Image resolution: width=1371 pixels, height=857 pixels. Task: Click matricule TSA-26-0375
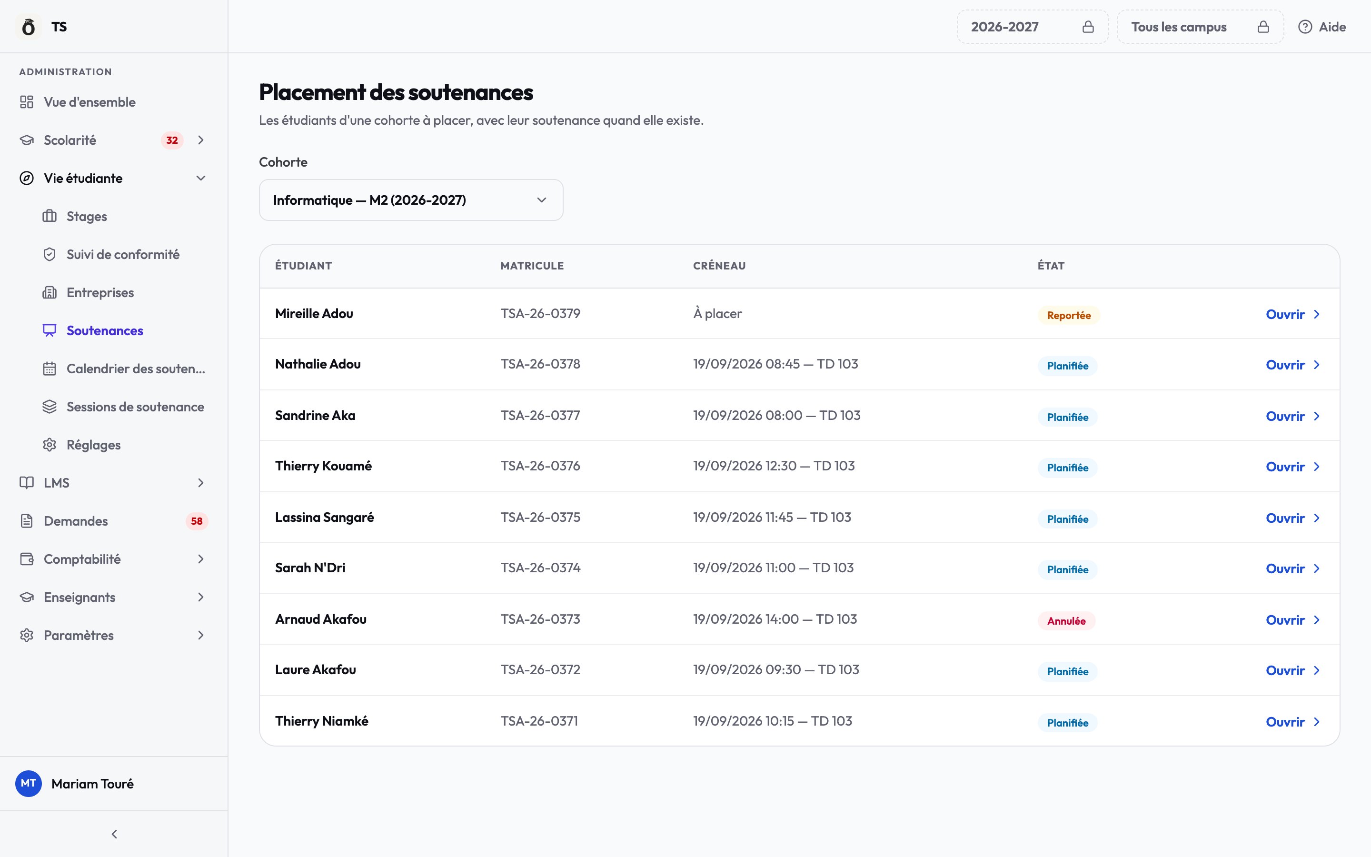pyautogui.click(x=540, y=517)
